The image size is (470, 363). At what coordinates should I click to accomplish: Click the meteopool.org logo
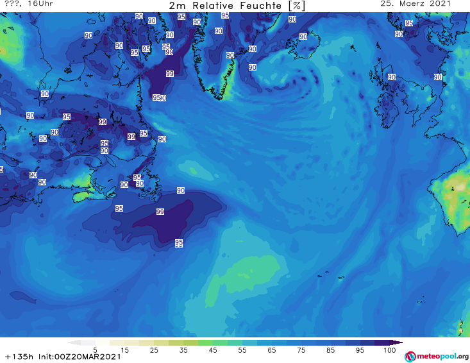click(436, 357)
